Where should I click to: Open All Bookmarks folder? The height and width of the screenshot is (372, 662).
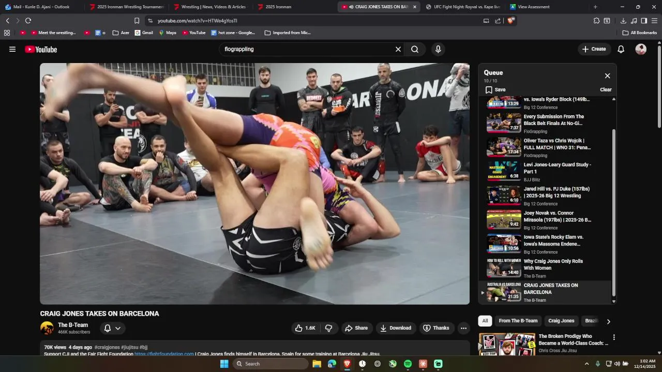click(x=640, y=33)
